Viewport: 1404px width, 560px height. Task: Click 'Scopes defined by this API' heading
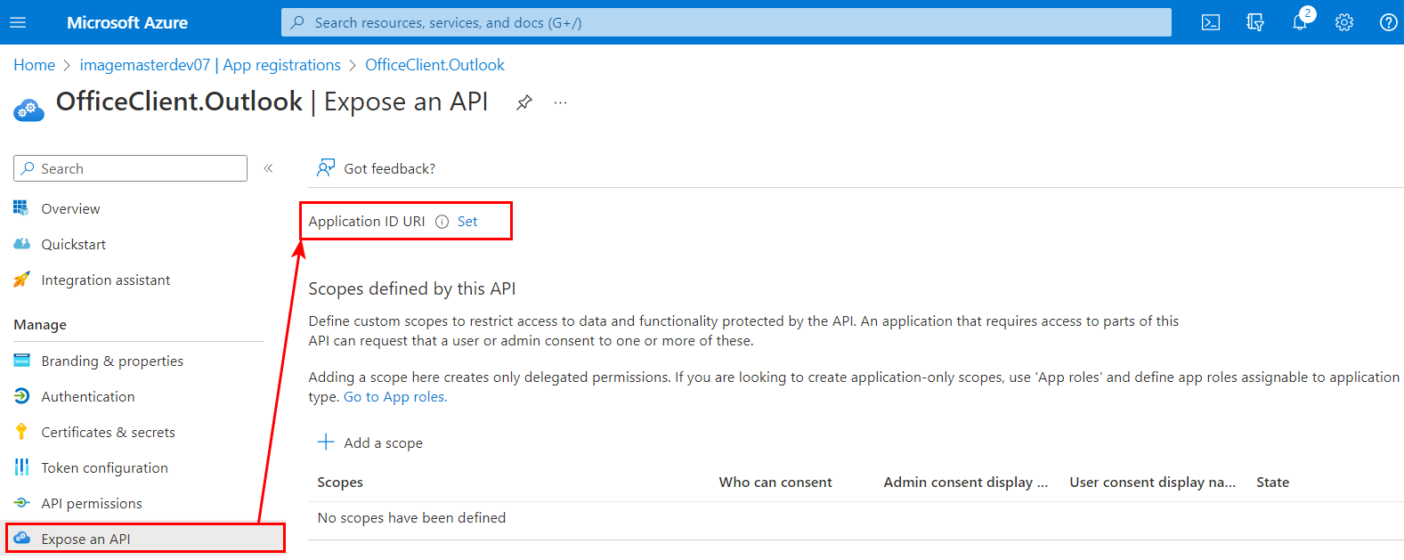412,288
